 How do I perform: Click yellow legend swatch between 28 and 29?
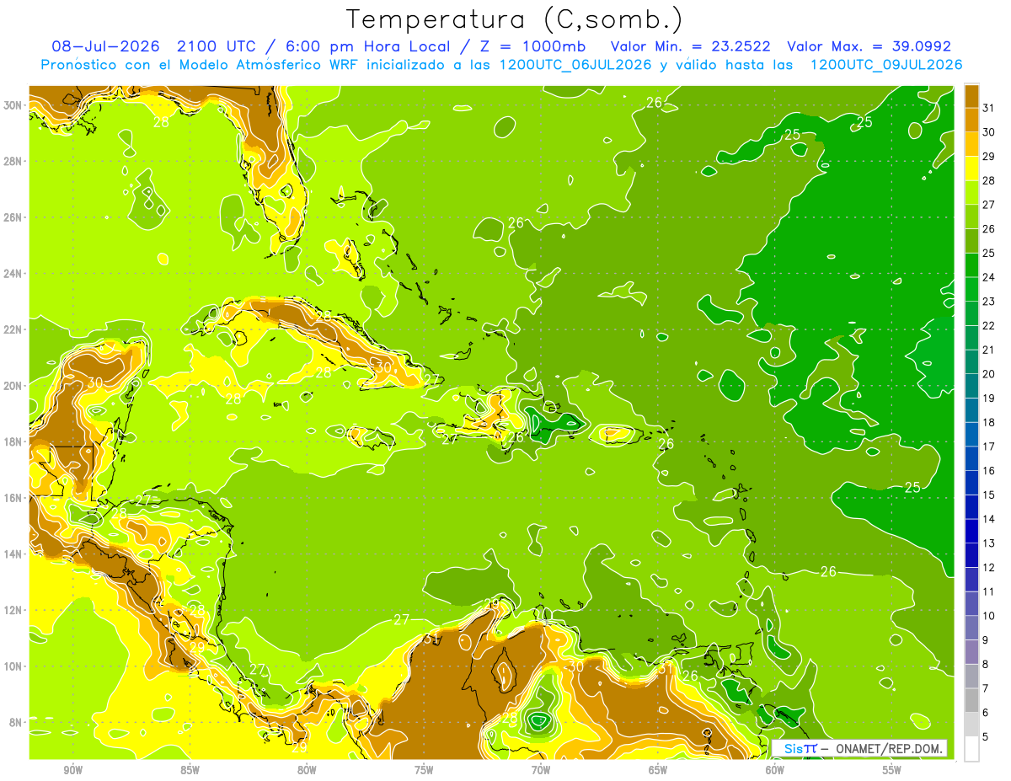tap(971, 169)
